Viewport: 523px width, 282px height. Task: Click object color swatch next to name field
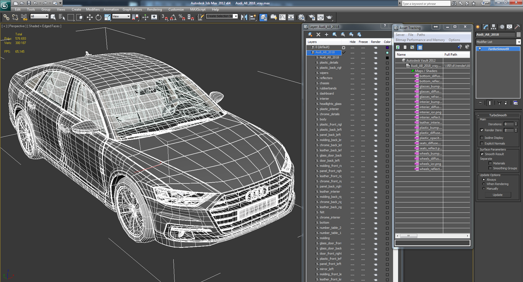[518, 35]
